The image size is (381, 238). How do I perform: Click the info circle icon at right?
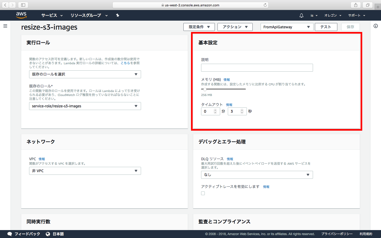[376, 26]
